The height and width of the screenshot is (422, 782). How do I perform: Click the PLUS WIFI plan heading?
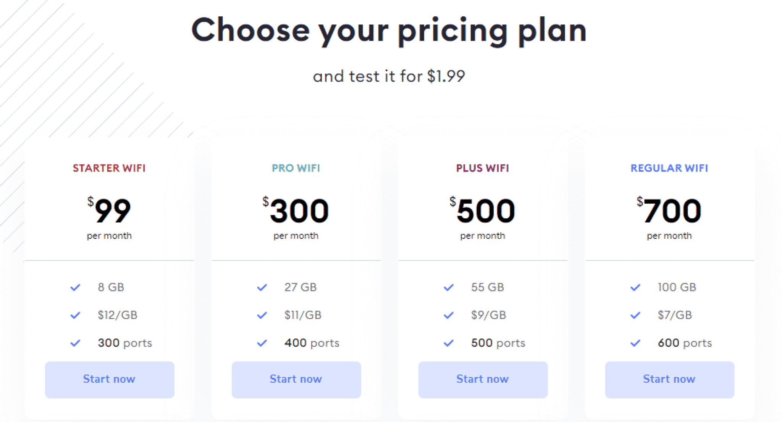coord(483,168)
